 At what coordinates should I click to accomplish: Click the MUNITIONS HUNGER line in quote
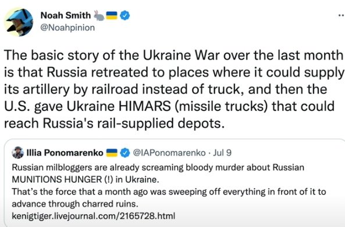coord(86,179)
